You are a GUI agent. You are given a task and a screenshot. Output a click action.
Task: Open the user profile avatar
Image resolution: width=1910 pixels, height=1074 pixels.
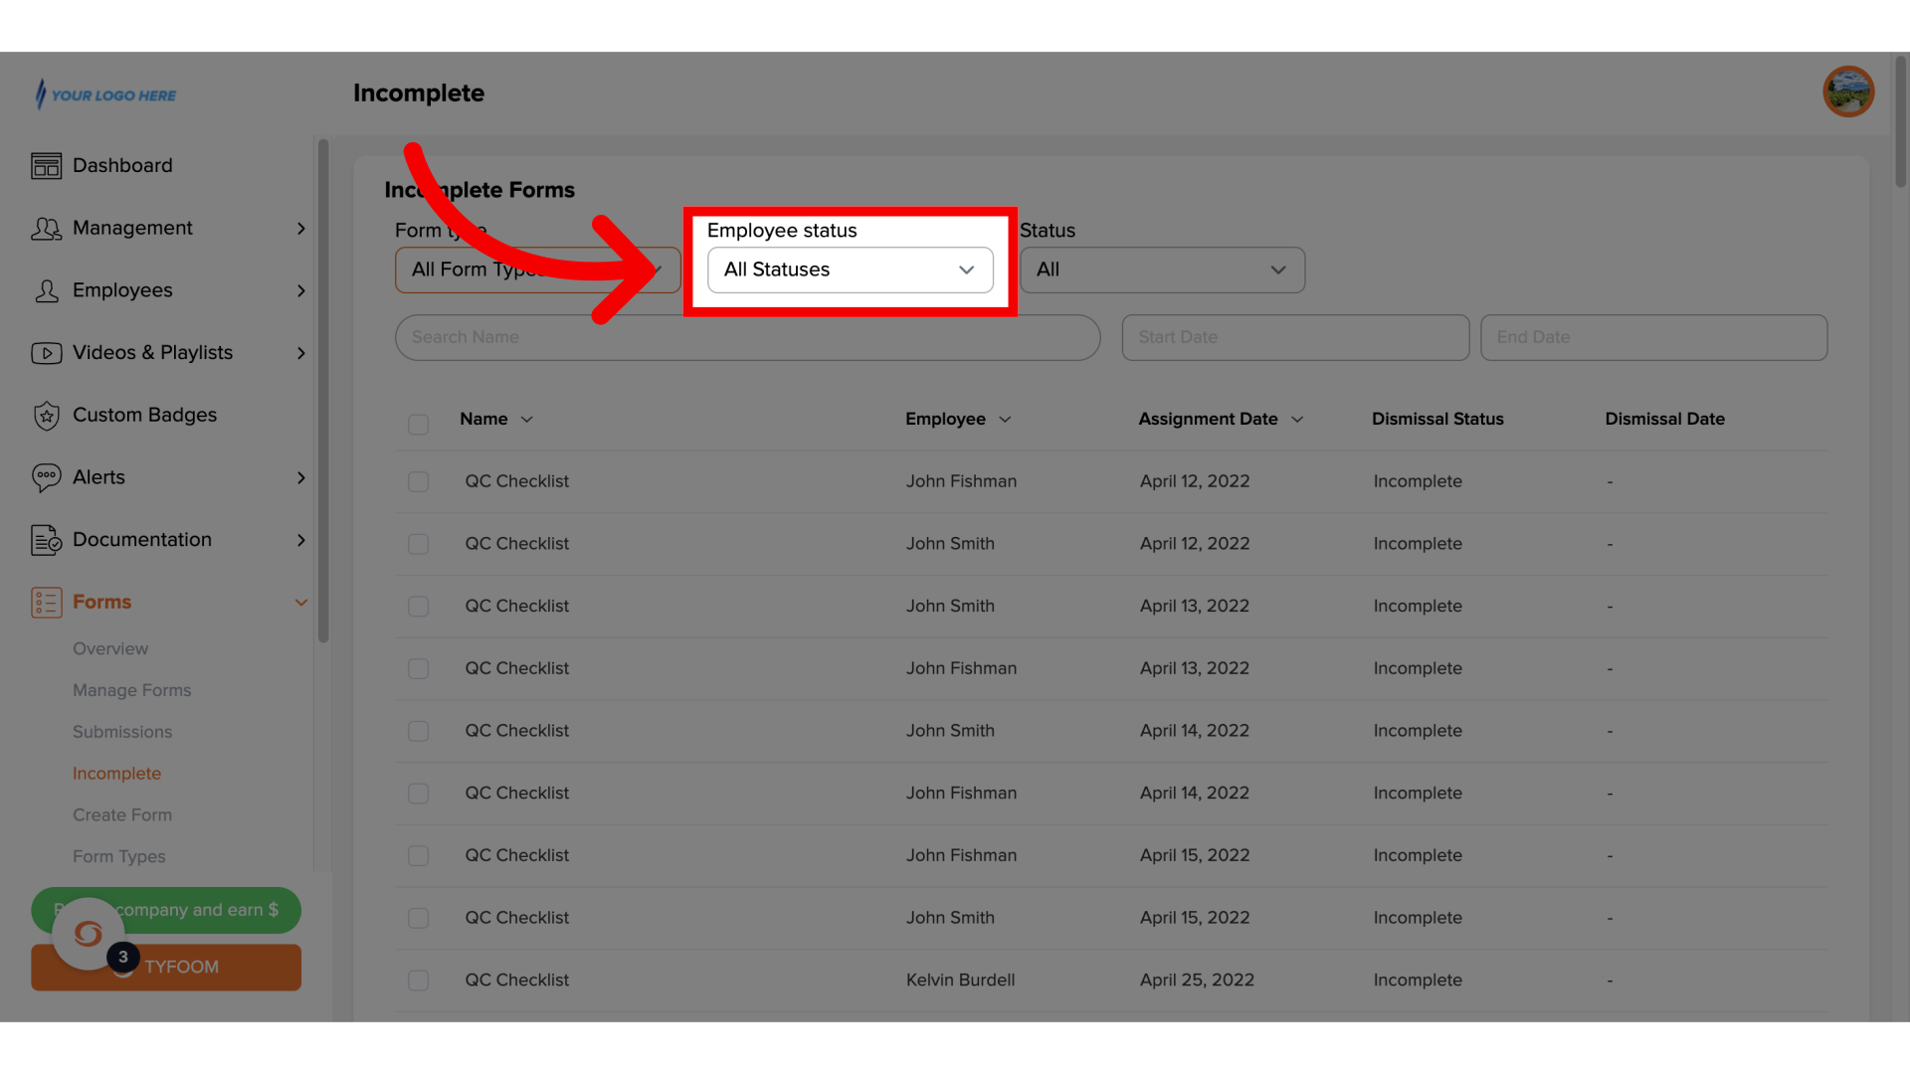(x=1847, y=92)
